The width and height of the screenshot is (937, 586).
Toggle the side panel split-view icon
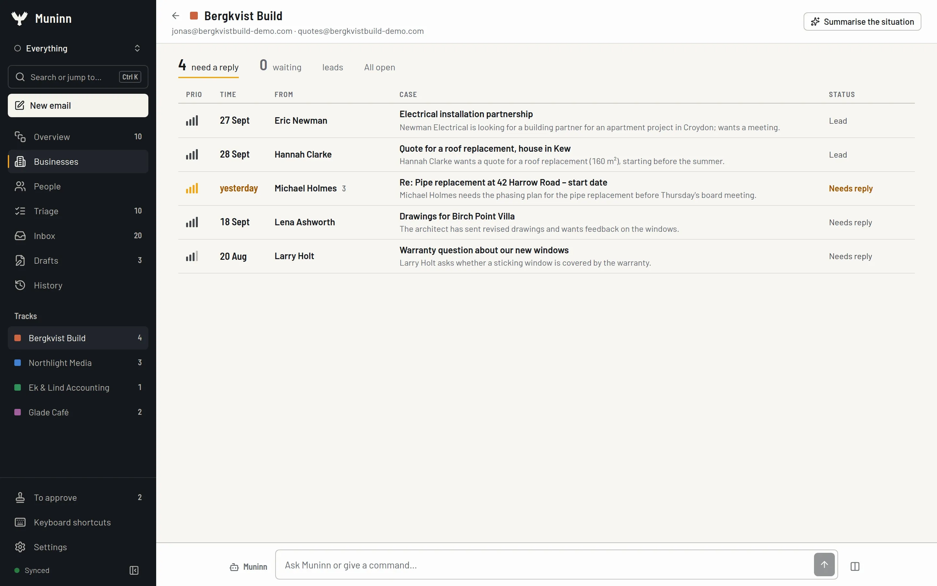coord(855,566)
